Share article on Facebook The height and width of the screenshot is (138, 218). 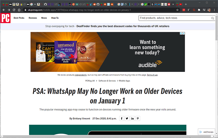pos(122,118)
